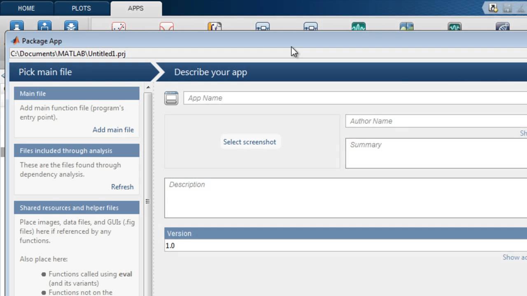527x296 pixels.
Task: Go to the Describe your app step
Action: click(210, 72)
